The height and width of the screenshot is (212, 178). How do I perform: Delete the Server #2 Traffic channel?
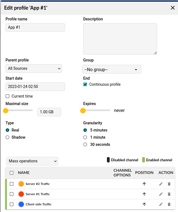(169, 184)
